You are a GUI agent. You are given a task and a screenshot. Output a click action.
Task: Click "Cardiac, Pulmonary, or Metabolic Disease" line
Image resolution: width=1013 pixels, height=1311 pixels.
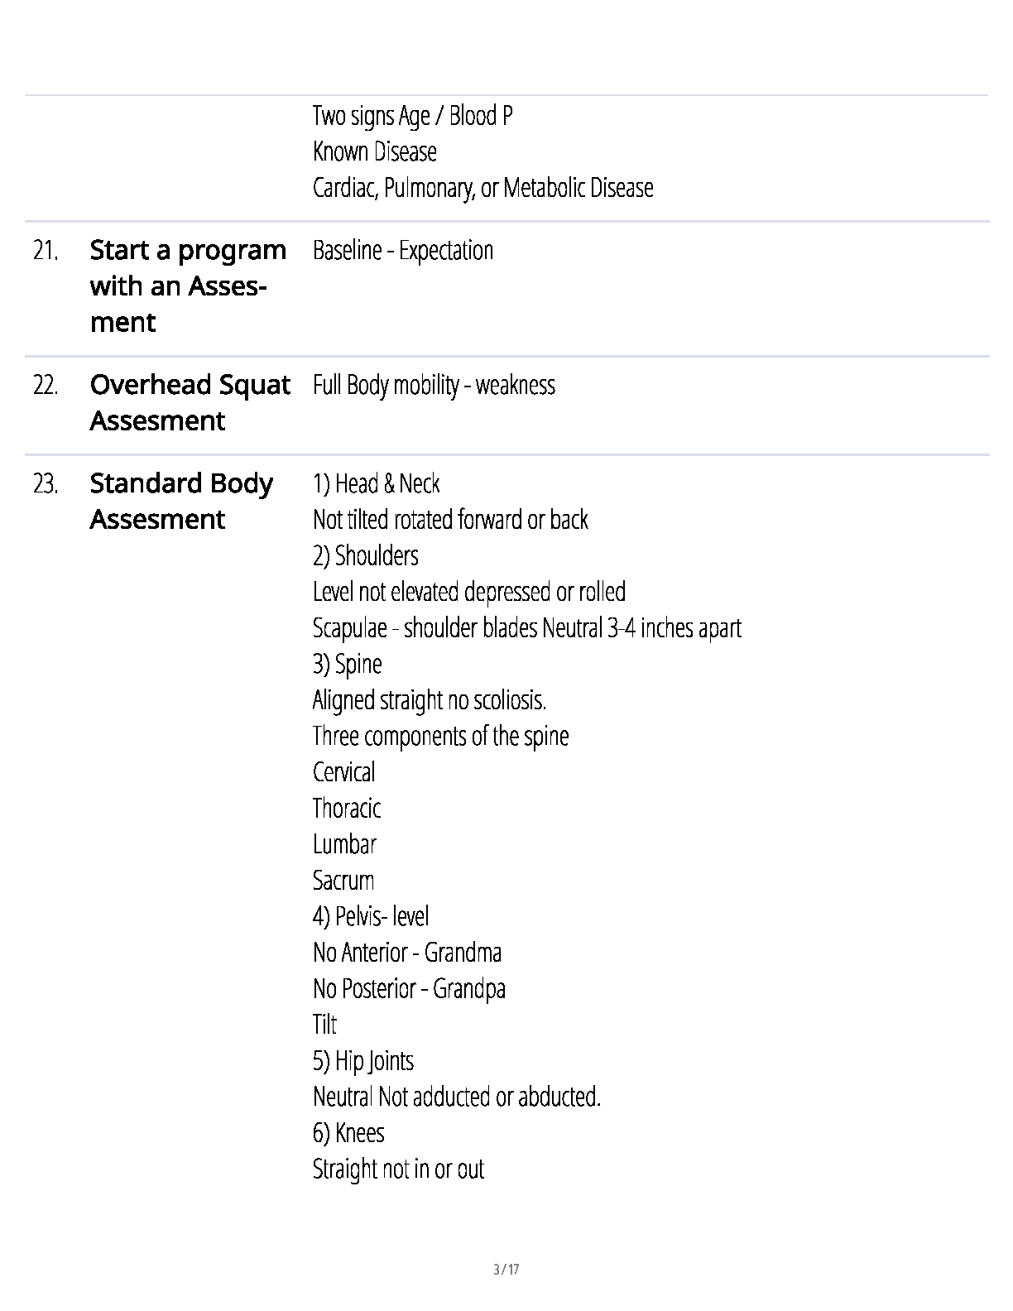[482, 188]
